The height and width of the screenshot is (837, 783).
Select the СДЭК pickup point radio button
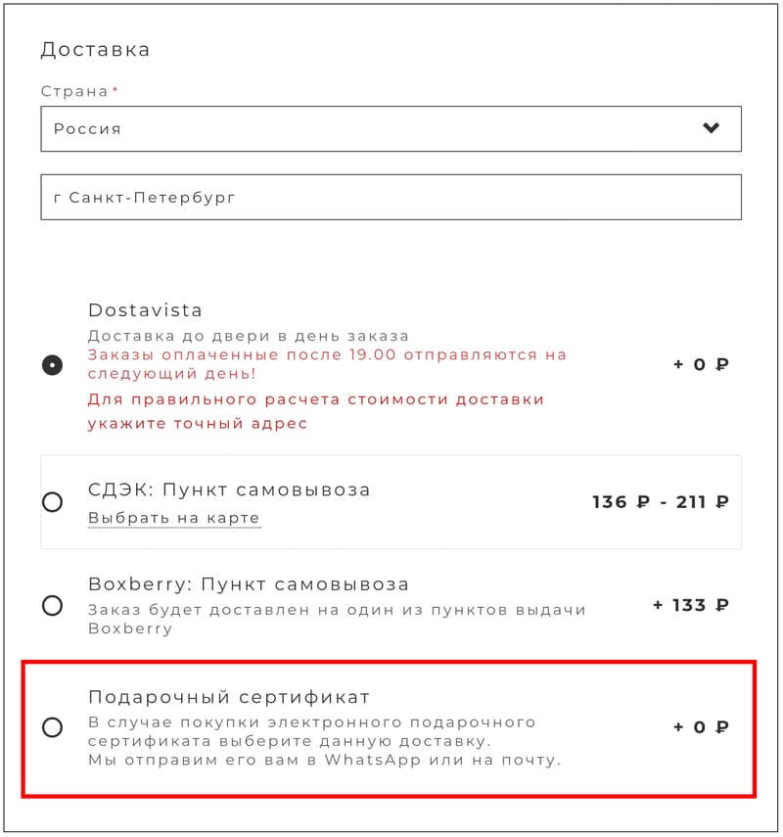[x=52, y=502]
